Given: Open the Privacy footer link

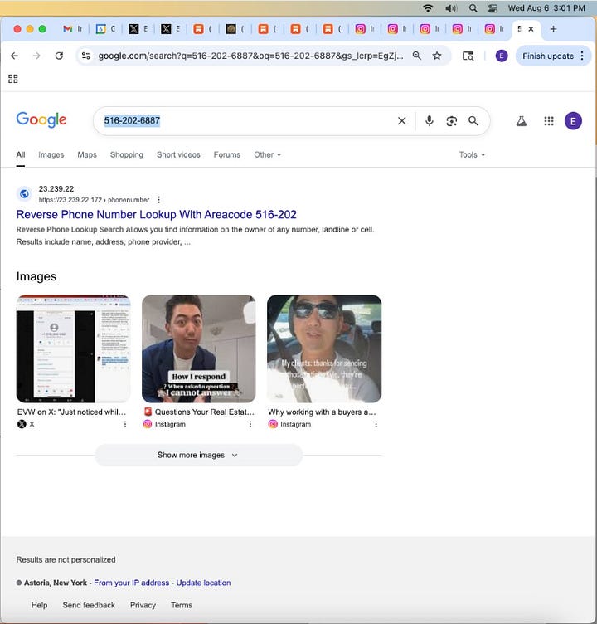Looking at the screenshot, I should pos(143,605).
